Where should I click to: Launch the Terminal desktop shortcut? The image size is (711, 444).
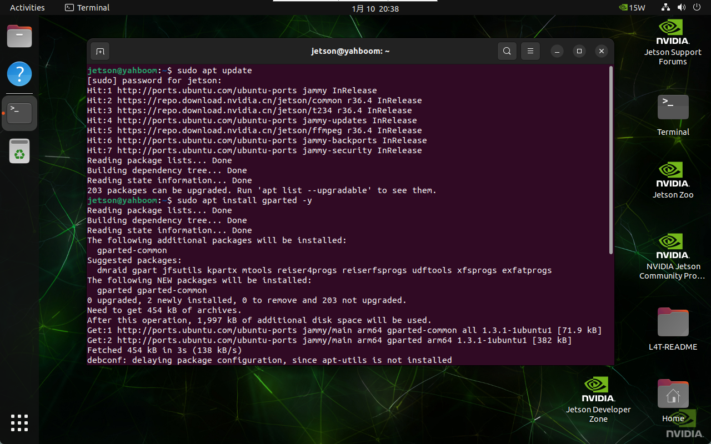pyautogui.click(x=673, y=114)
